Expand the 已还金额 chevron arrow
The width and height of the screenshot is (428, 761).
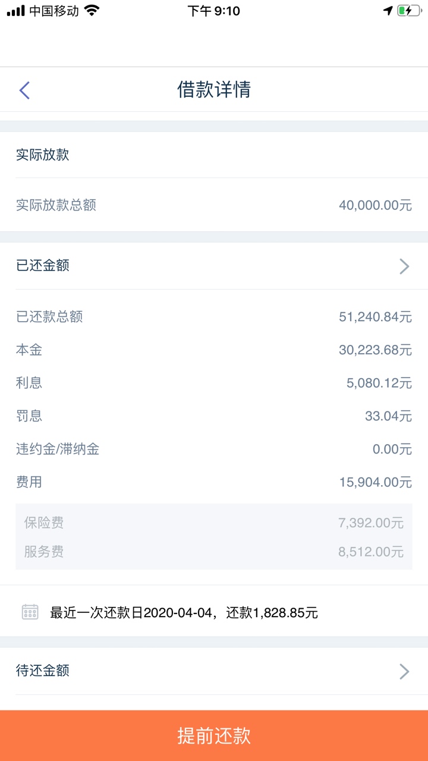(404, 266)
